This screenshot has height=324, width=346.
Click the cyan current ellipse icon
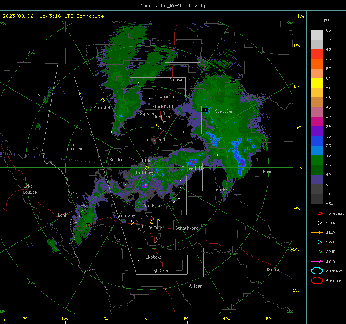coord(317,271)
